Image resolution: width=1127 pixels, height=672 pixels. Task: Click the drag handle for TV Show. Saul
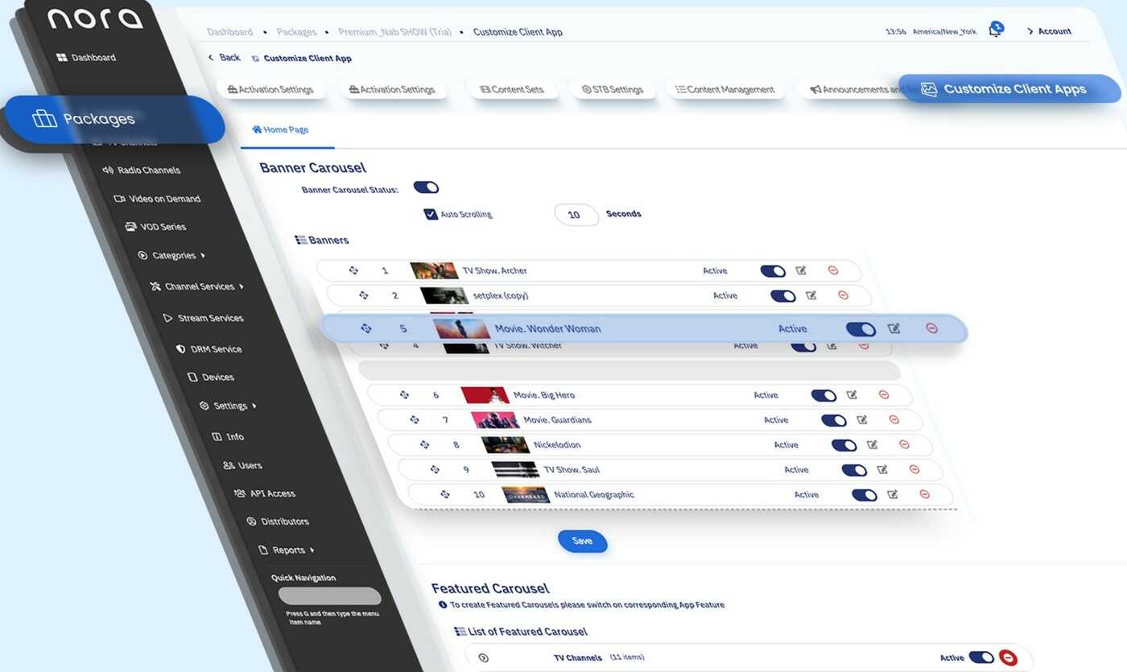pyautogui.click(x=435, y=470)
